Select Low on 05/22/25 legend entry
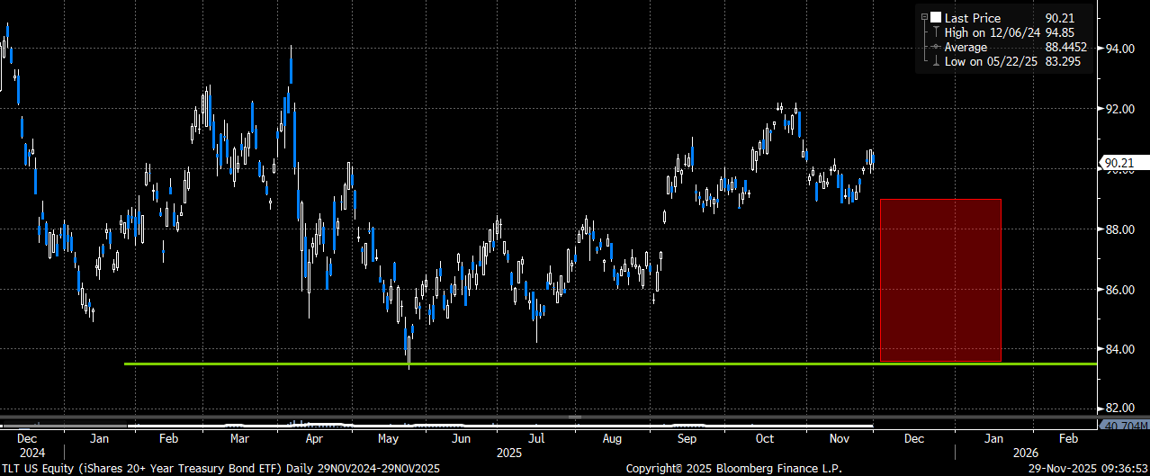The image size is (1150, 476). click(992, 61)
